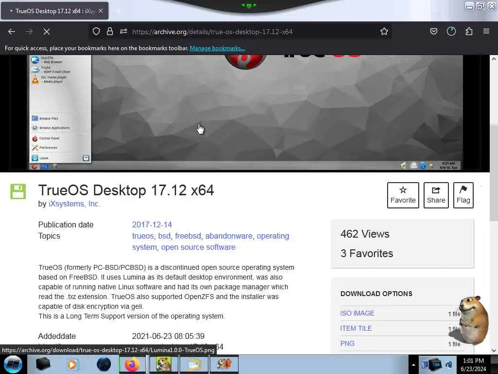Screen dimensions: 498x374
Task: Open the site permissions icon
Action: [x=124, y=31]
